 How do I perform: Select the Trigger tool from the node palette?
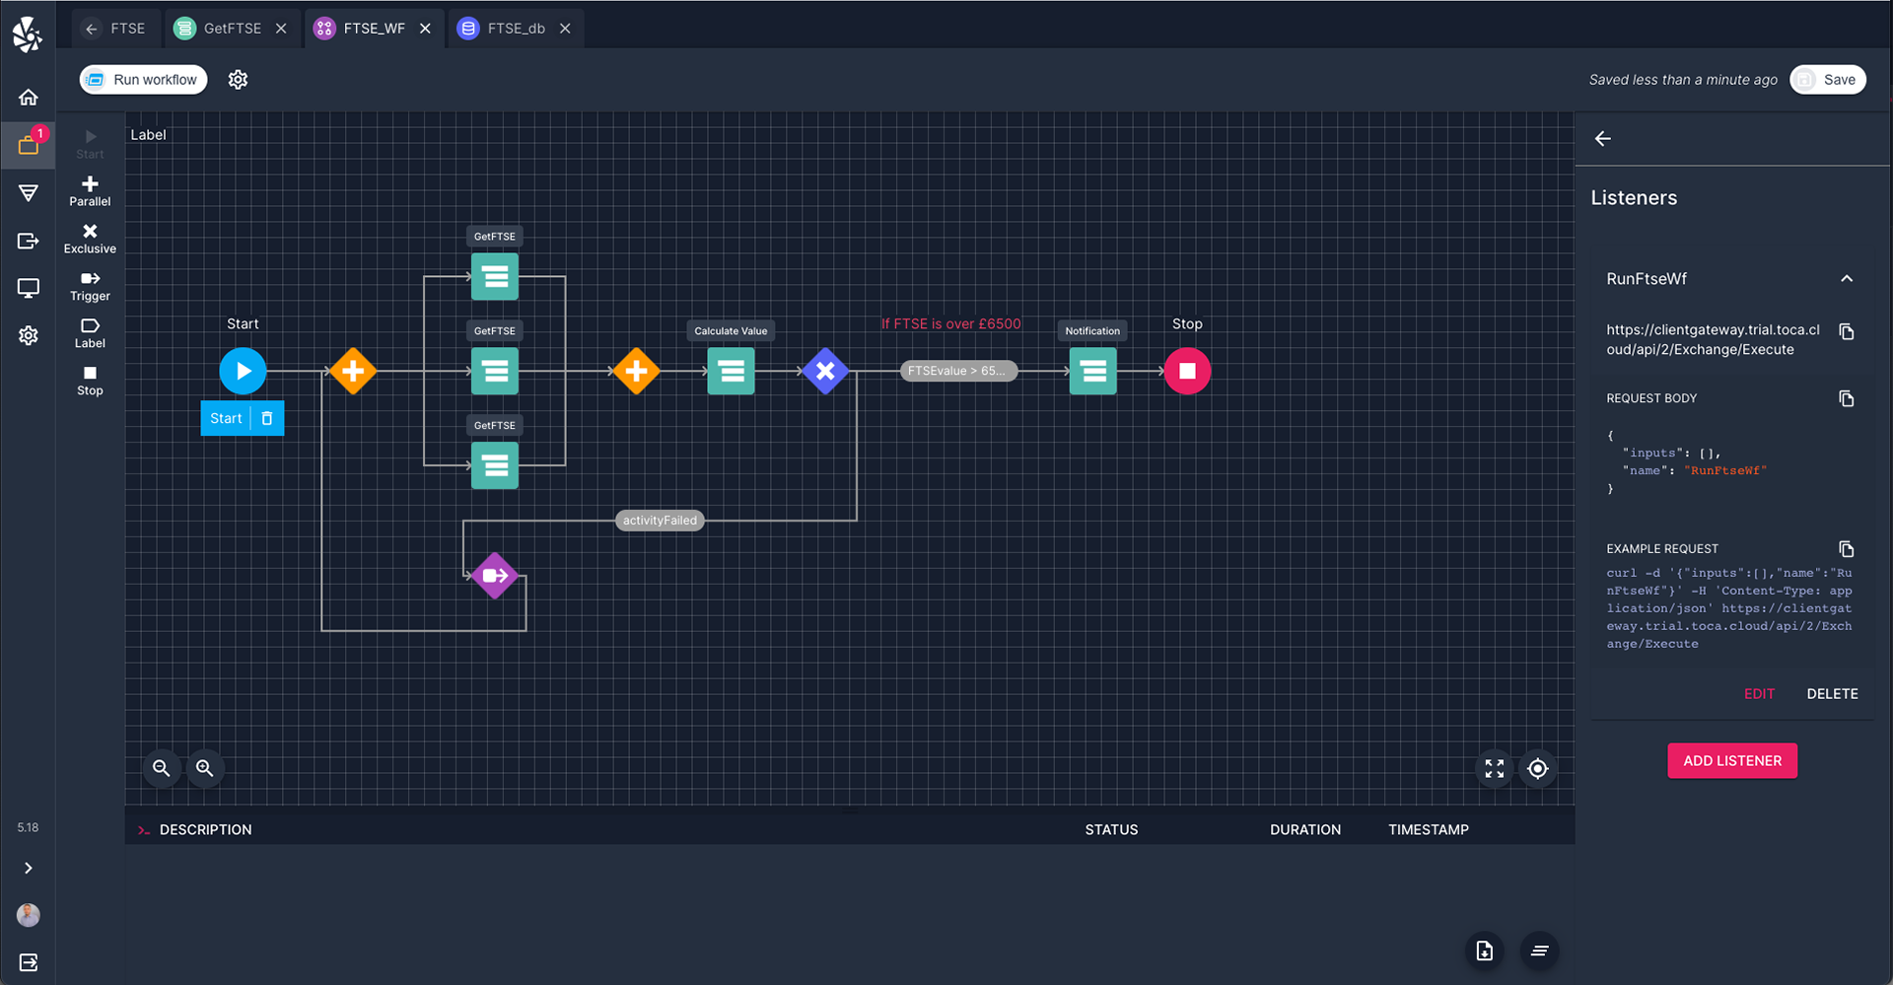coord(89,286)
